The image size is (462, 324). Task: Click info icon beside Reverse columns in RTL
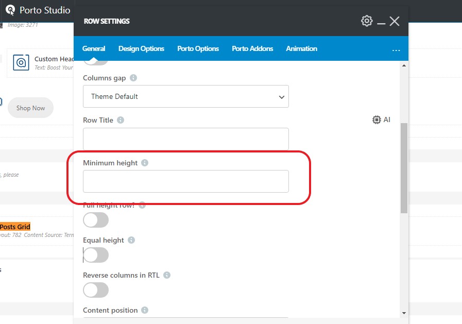[167, 275]
